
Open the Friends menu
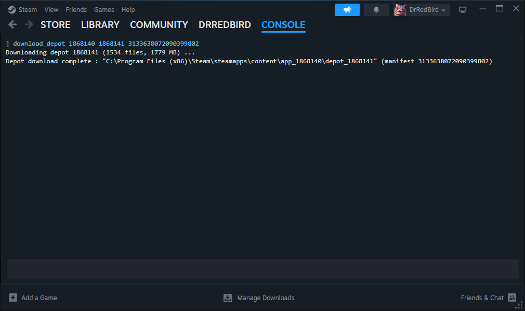[76, 10]
